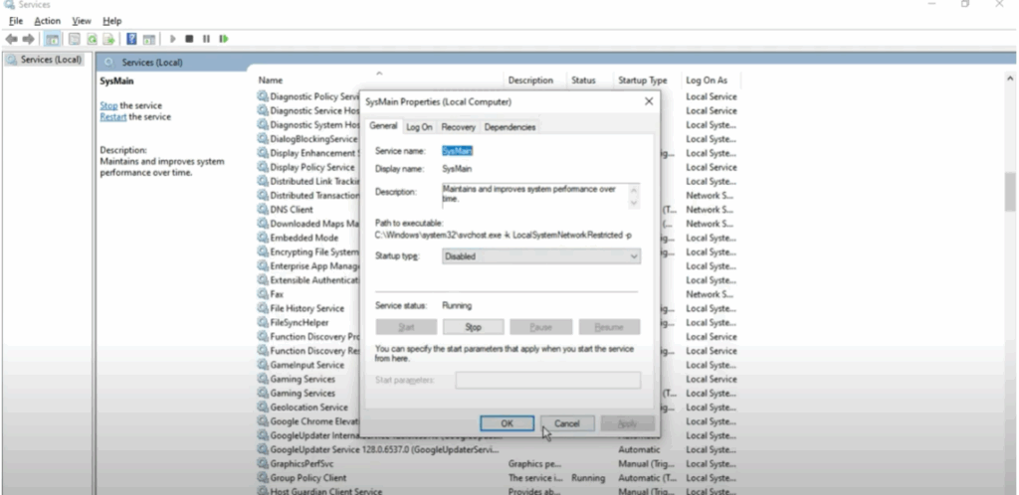Open the Action menu
Viewport: 1019px width, 495px height.
(x=47, y=21)
